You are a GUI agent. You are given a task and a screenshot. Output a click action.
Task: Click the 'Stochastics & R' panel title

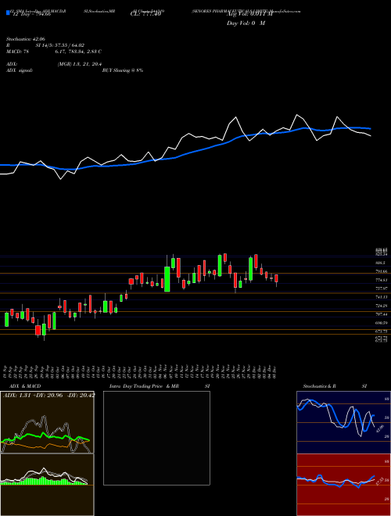click(320, 386)
